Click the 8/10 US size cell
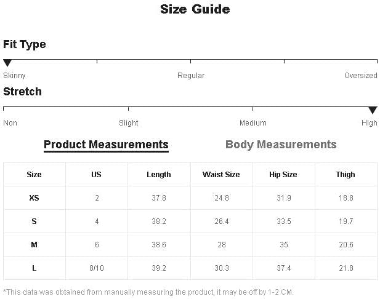The width and height of the screenshot is (380, 299). pos(97,268)
